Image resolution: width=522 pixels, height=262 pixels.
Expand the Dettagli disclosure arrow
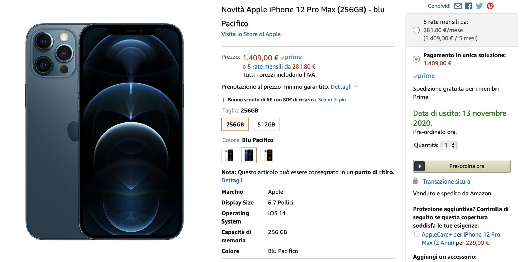pos(356,87)
